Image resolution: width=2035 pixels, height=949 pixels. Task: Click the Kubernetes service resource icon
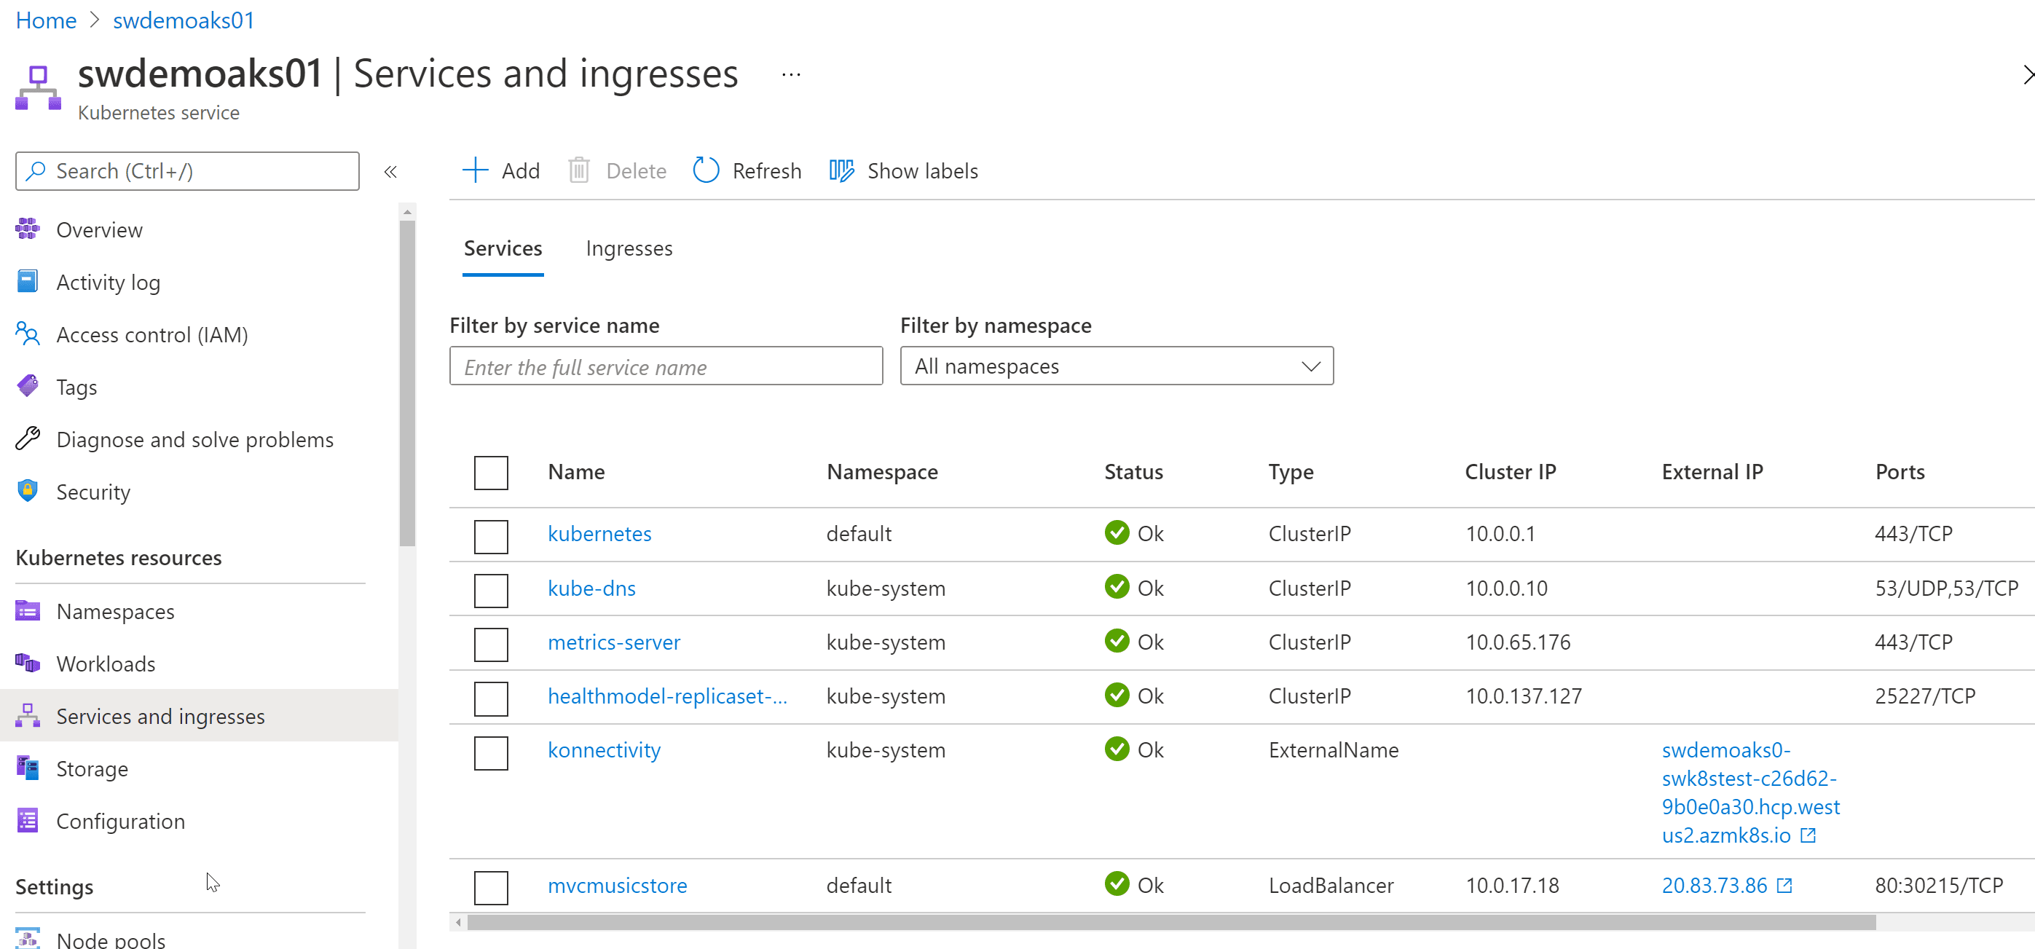click(38, 87)
